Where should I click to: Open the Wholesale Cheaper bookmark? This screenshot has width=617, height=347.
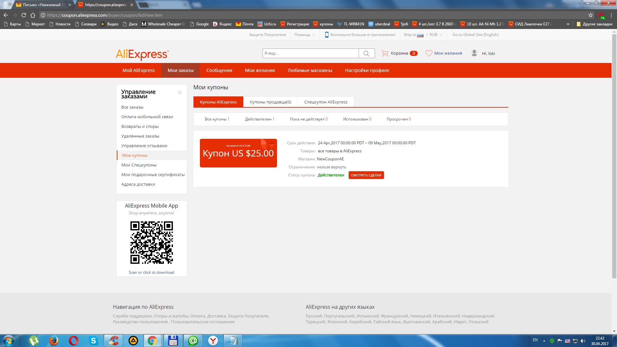(x=164, y=24)
